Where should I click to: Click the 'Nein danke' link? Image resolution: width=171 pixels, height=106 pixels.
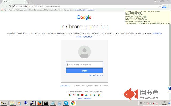65,86
